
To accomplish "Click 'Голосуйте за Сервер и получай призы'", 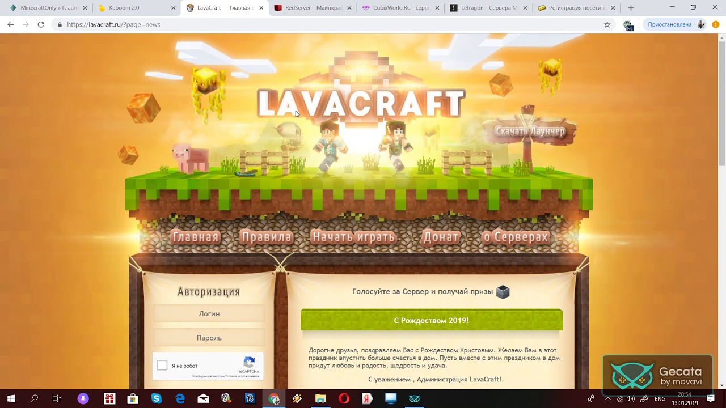I will [x=423, y=292].
